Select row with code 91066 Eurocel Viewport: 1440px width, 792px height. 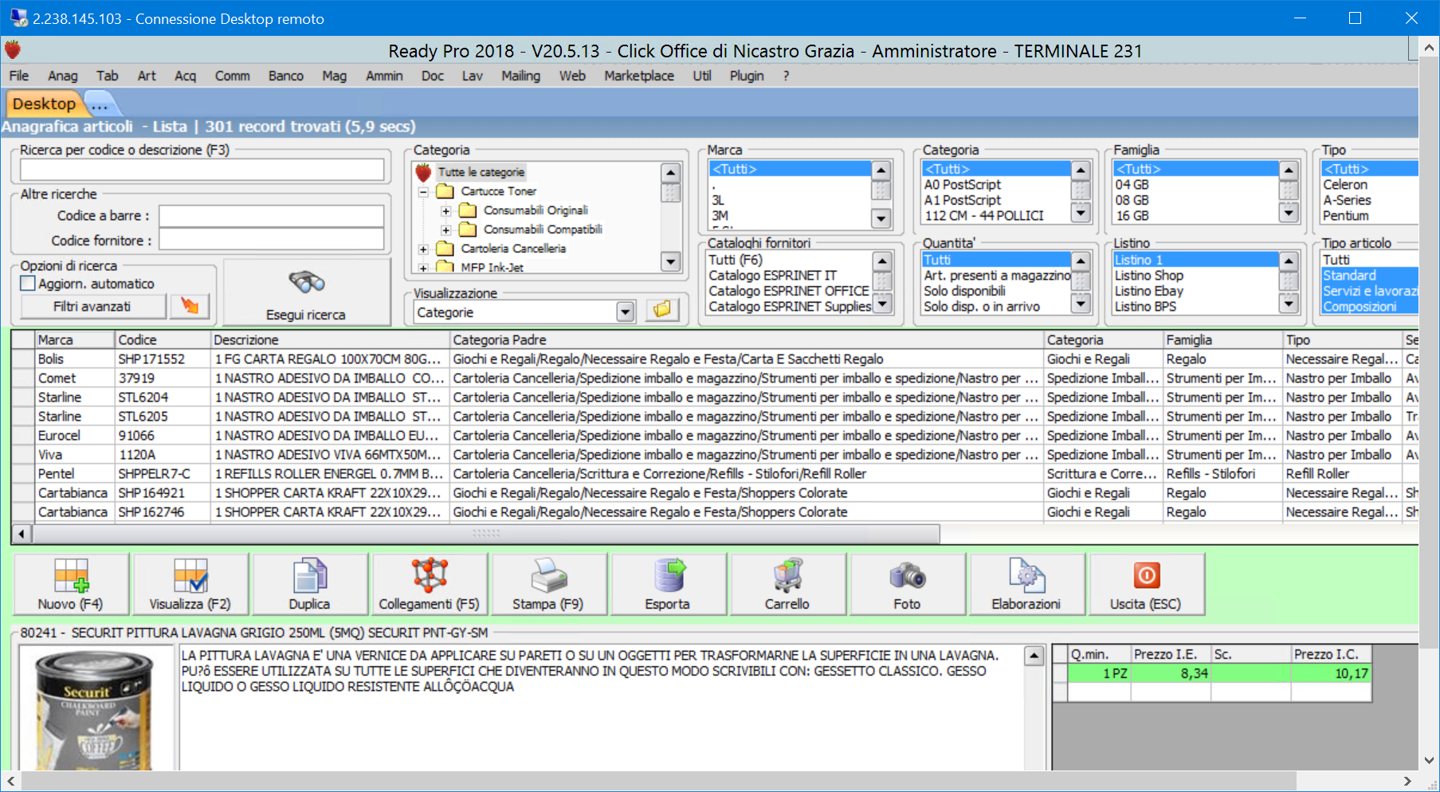[x=715, y=435]
